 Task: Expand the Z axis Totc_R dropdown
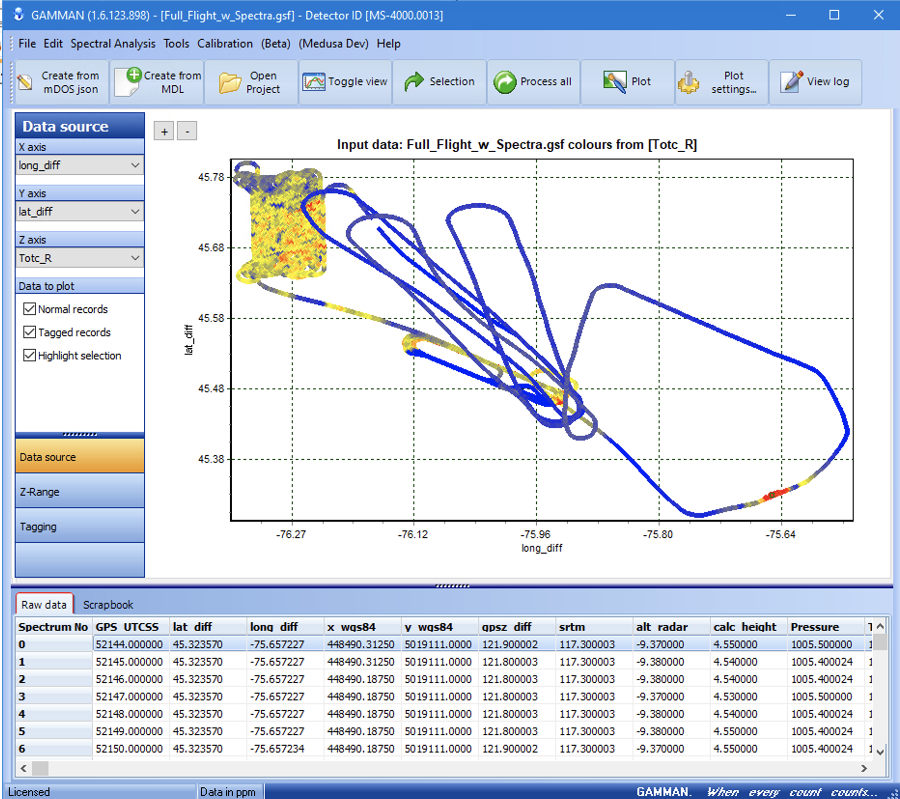click(135, 258)
